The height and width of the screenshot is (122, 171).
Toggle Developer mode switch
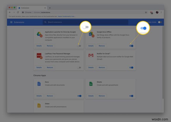160,22
